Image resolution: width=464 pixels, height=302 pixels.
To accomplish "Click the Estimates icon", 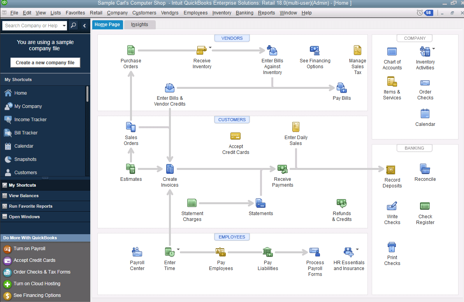I will 131,169.
